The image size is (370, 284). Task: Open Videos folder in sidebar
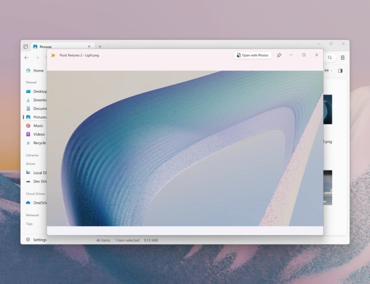point(35,134)
